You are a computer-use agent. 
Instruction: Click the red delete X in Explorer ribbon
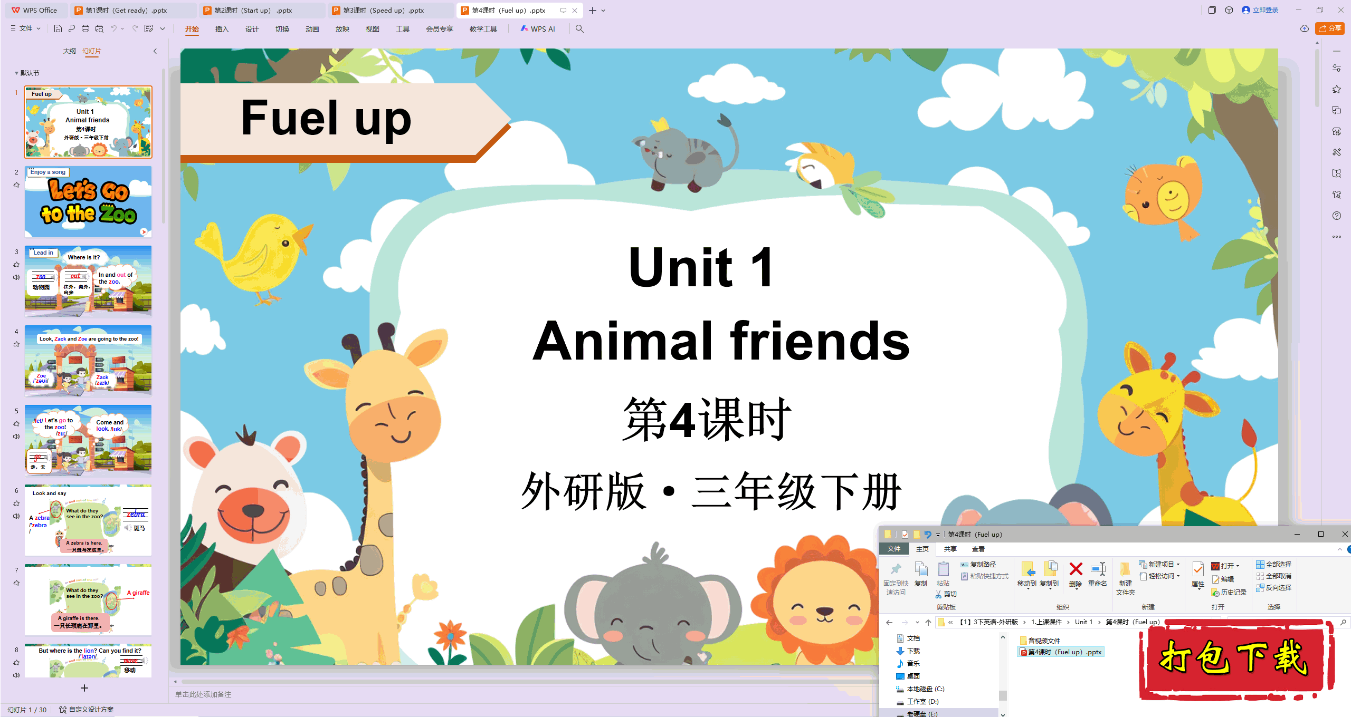pos(1076,569)
